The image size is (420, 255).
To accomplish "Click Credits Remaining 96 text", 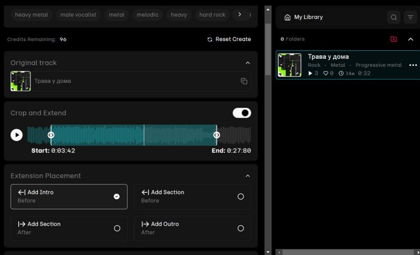I will click(37, 39).
